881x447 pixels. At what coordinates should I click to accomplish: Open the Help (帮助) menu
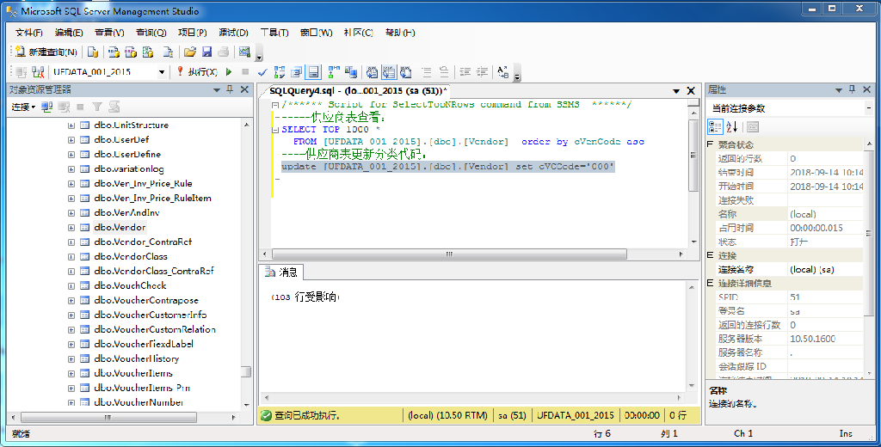(x=400, y=33)
